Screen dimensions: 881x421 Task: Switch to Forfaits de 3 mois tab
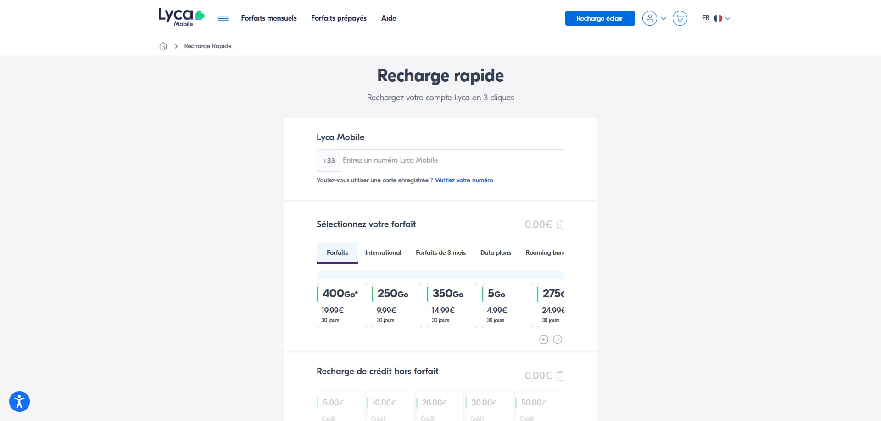440,253
